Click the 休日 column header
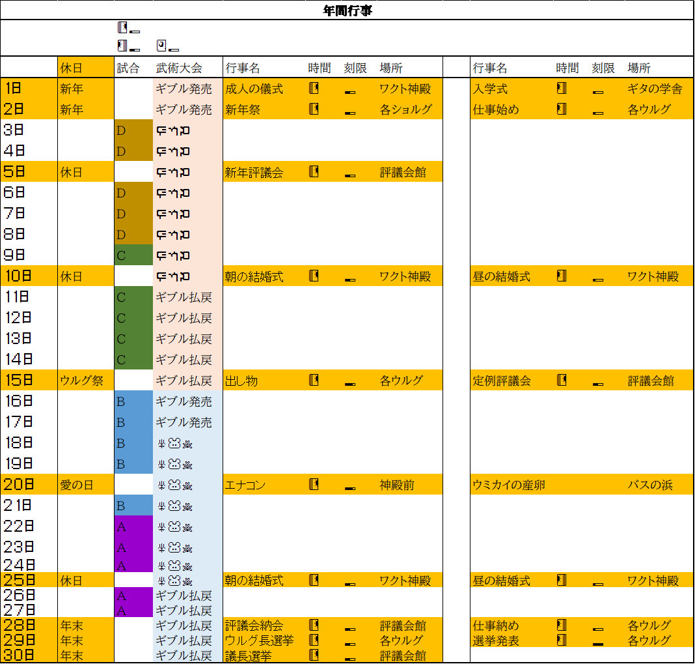The width and height of the screenshot is (695, 664). 85,68
